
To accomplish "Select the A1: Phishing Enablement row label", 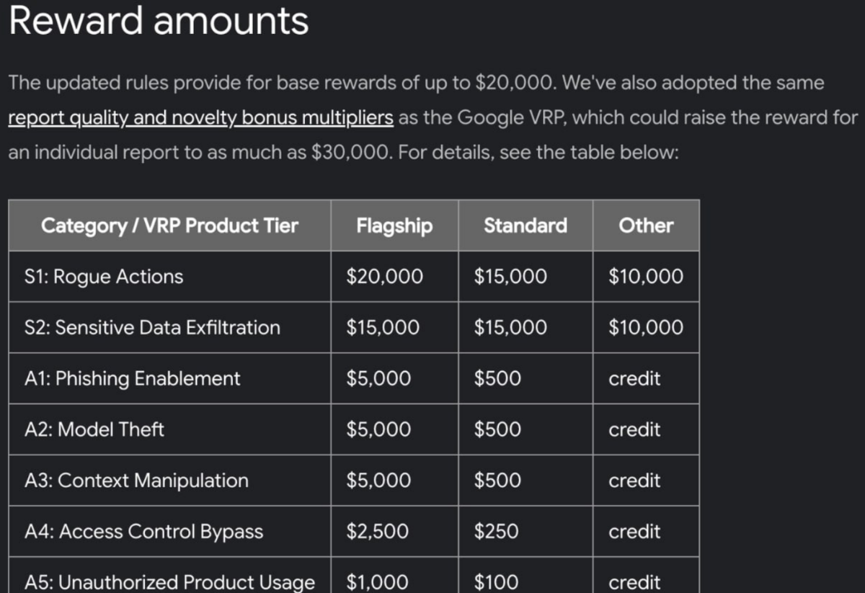I will coord(133,379).
